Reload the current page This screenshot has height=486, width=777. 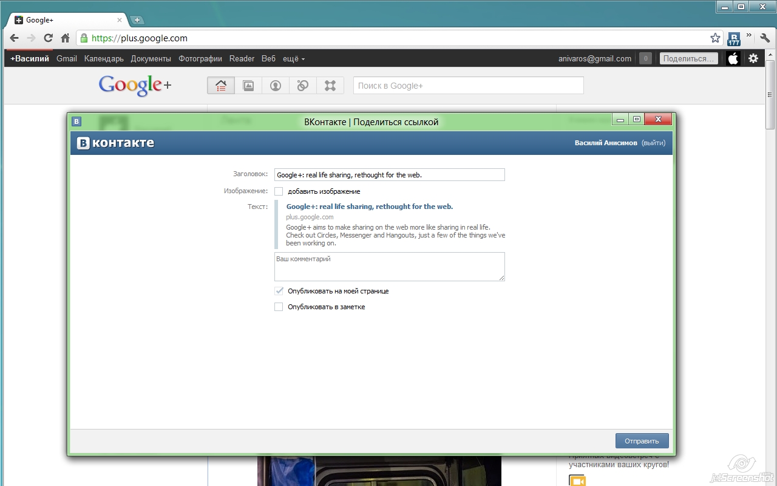click(x=48, y=38)
